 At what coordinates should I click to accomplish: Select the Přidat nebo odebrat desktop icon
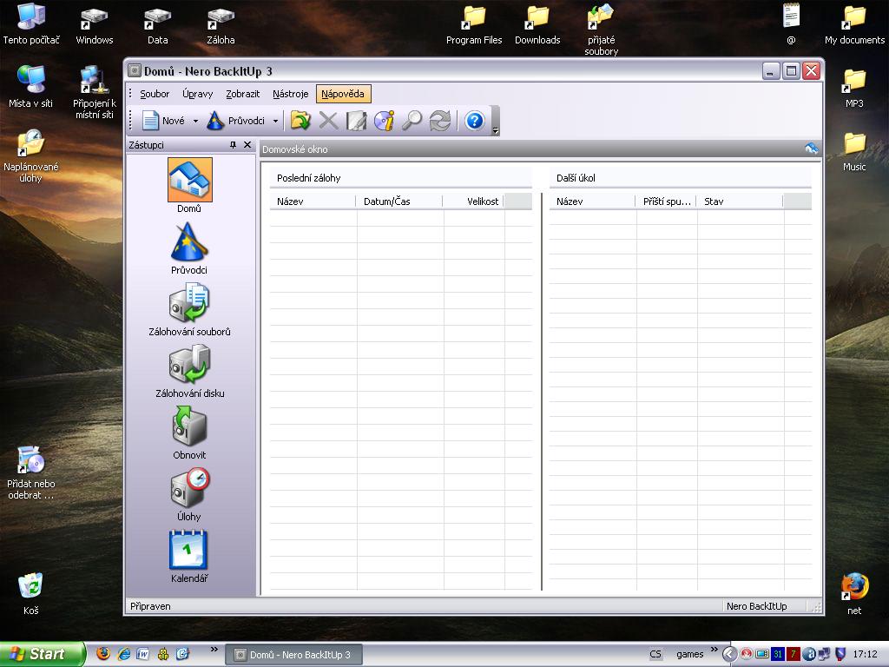tap(30, 473)
